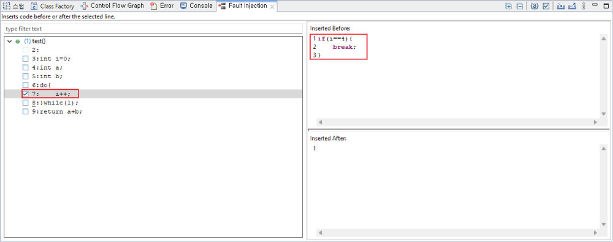Select the '9:return a+b;' line text

coord(57,111)
